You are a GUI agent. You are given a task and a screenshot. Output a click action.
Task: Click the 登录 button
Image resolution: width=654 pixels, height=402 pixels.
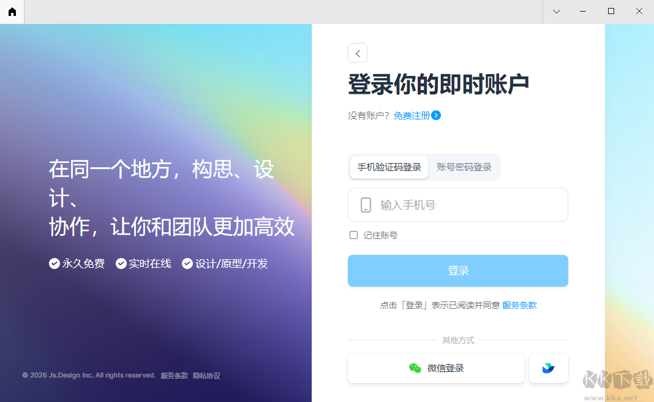[457, 270]
